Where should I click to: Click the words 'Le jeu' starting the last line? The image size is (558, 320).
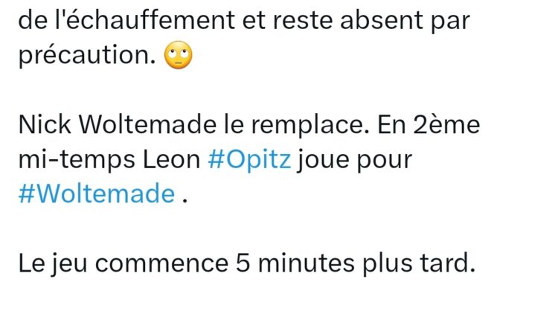coord(53,264)
